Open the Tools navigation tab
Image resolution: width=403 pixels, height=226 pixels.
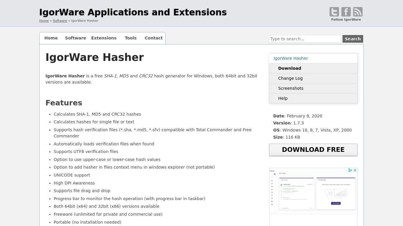(131, 38)
